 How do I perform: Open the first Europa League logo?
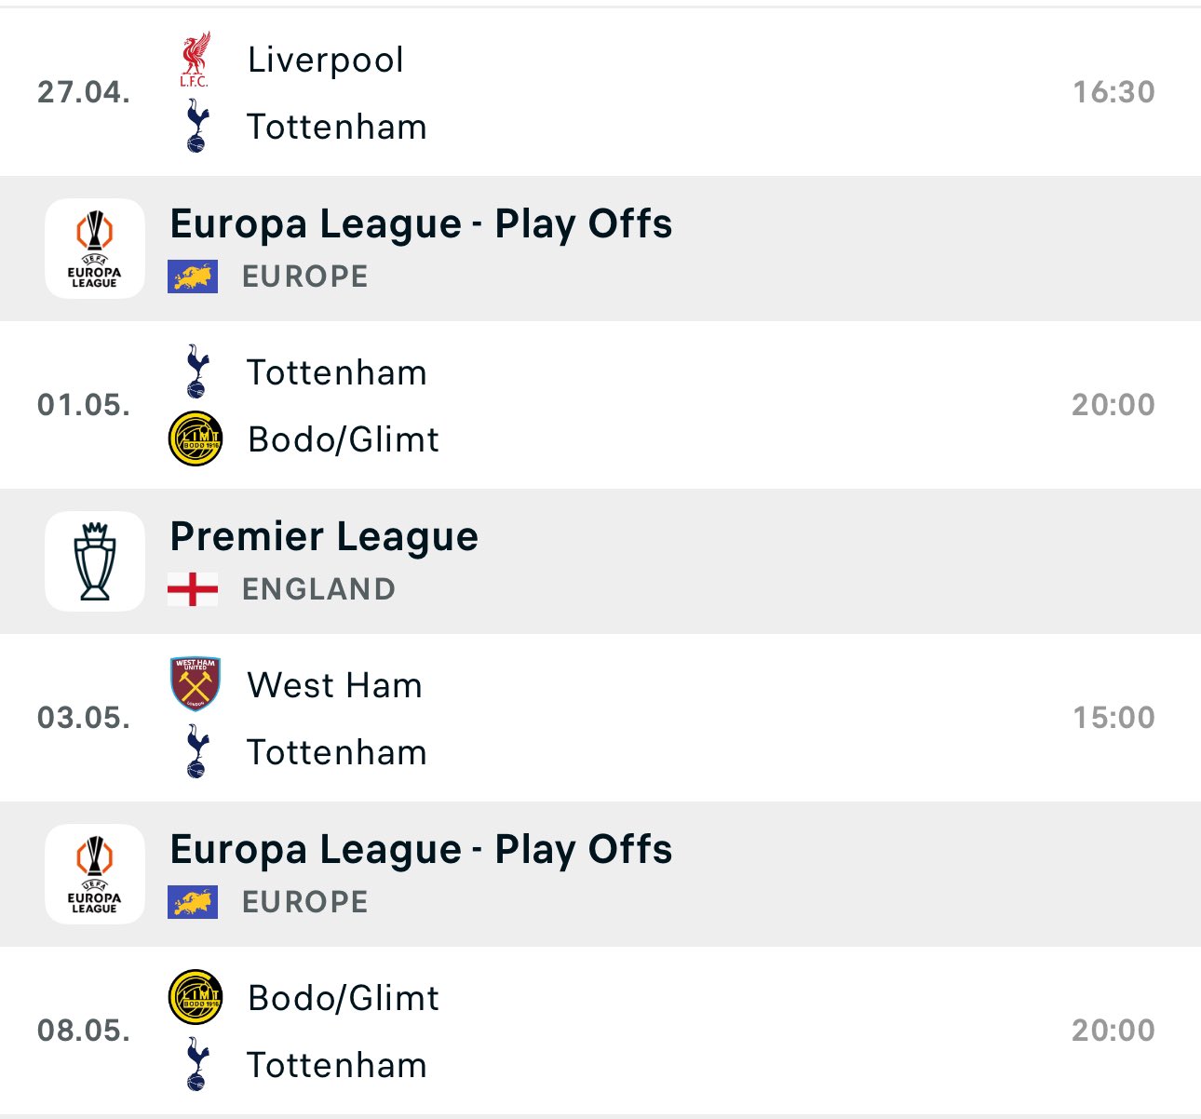95,249
